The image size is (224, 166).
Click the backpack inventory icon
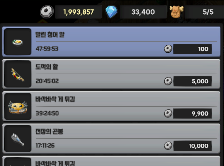tap(176, 12)
